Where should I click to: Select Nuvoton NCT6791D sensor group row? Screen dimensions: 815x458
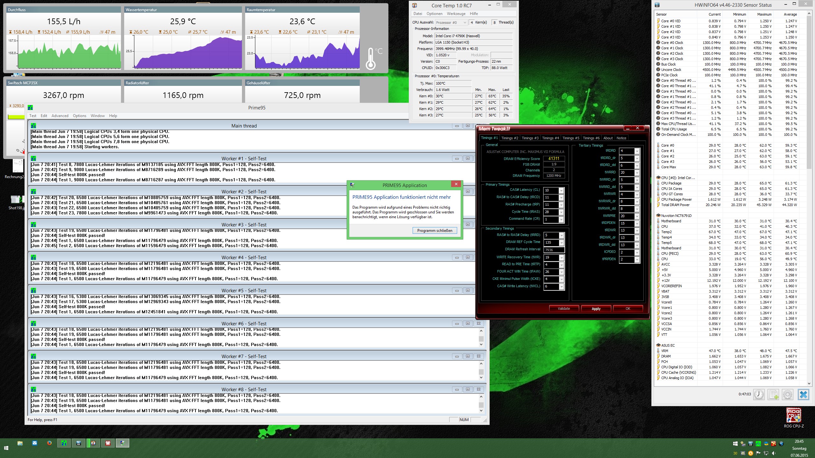click(676, 216)
